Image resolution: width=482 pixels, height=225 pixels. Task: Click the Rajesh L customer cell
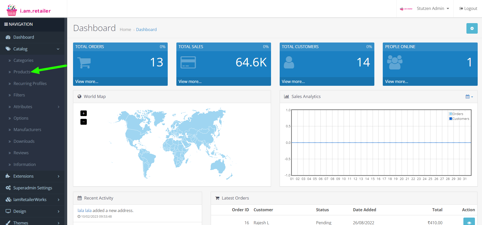click(261, 223)
